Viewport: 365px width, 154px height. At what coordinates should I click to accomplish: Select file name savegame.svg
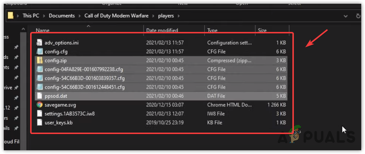pos(60,105)
